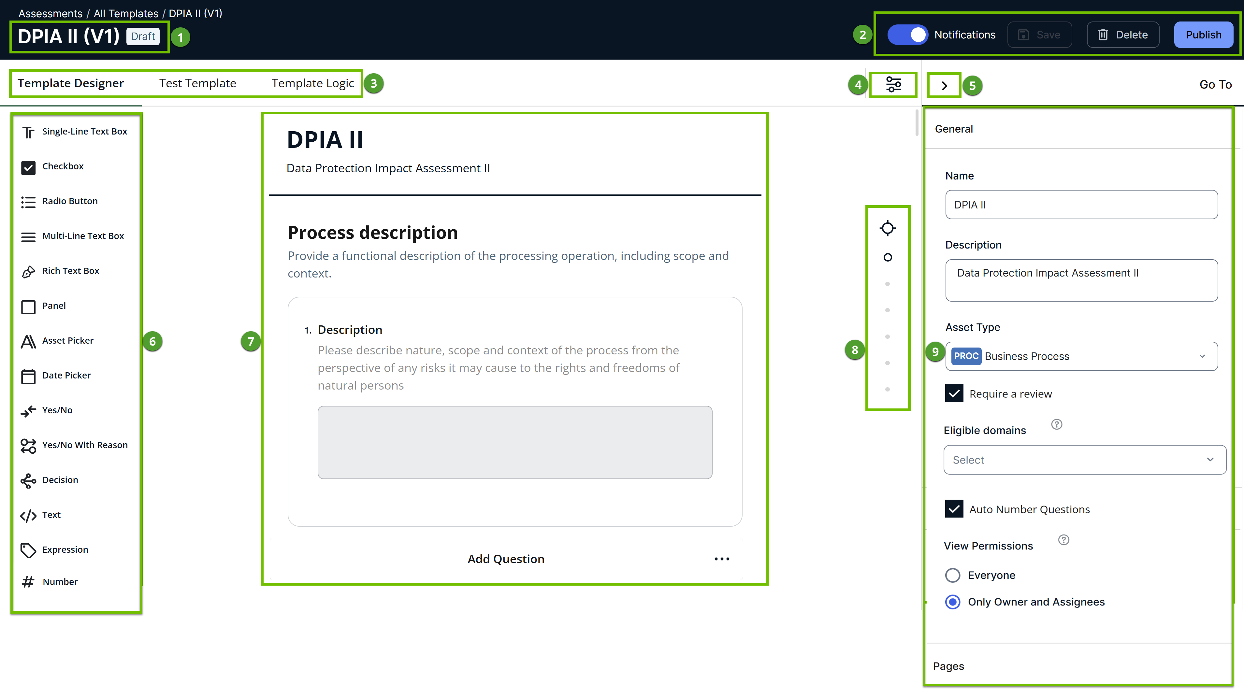Screen dimensions: 1244x698
Task: Expand the Eligible domains select box
Action: [1084, 460]
